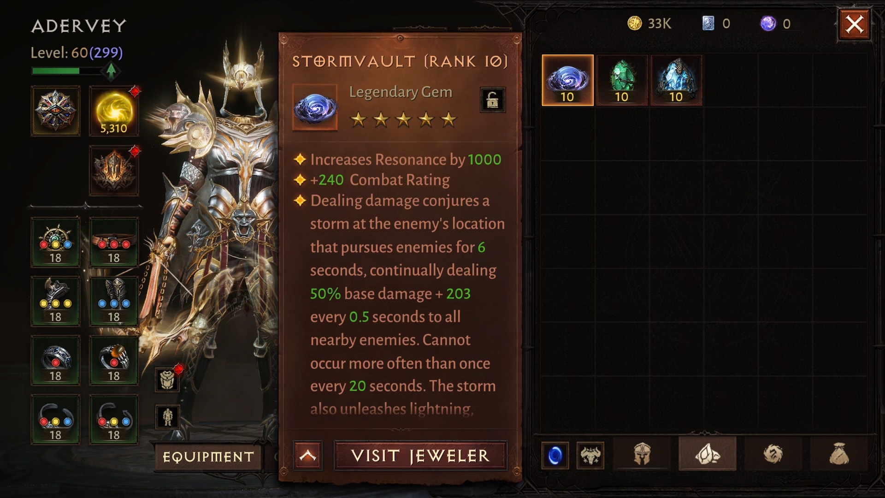Select the green rank 10 gem

622,80
